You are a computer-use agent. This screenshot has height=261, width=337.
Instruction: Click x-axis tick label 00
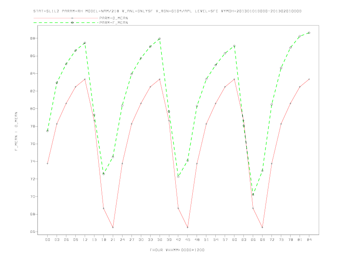point(48,240)
